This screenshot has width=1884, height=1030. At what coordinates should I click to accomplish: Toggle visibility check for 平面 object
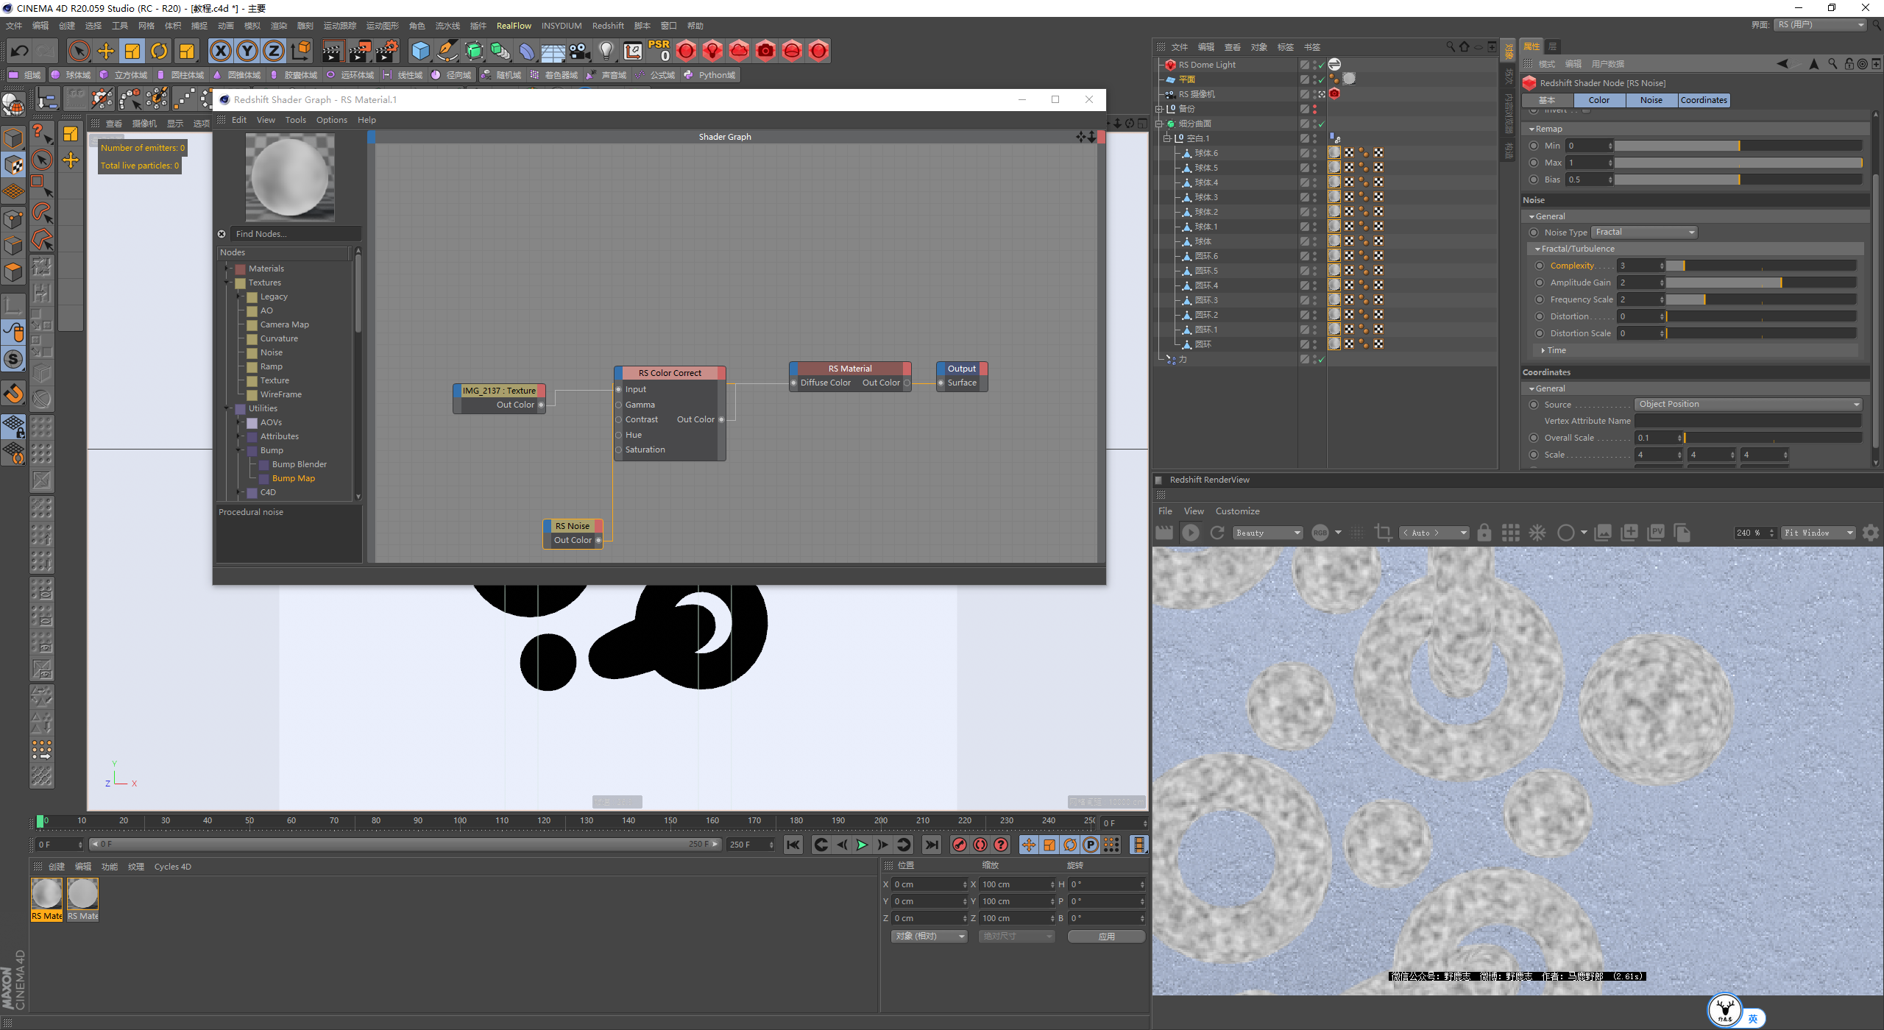[1321, 79]
